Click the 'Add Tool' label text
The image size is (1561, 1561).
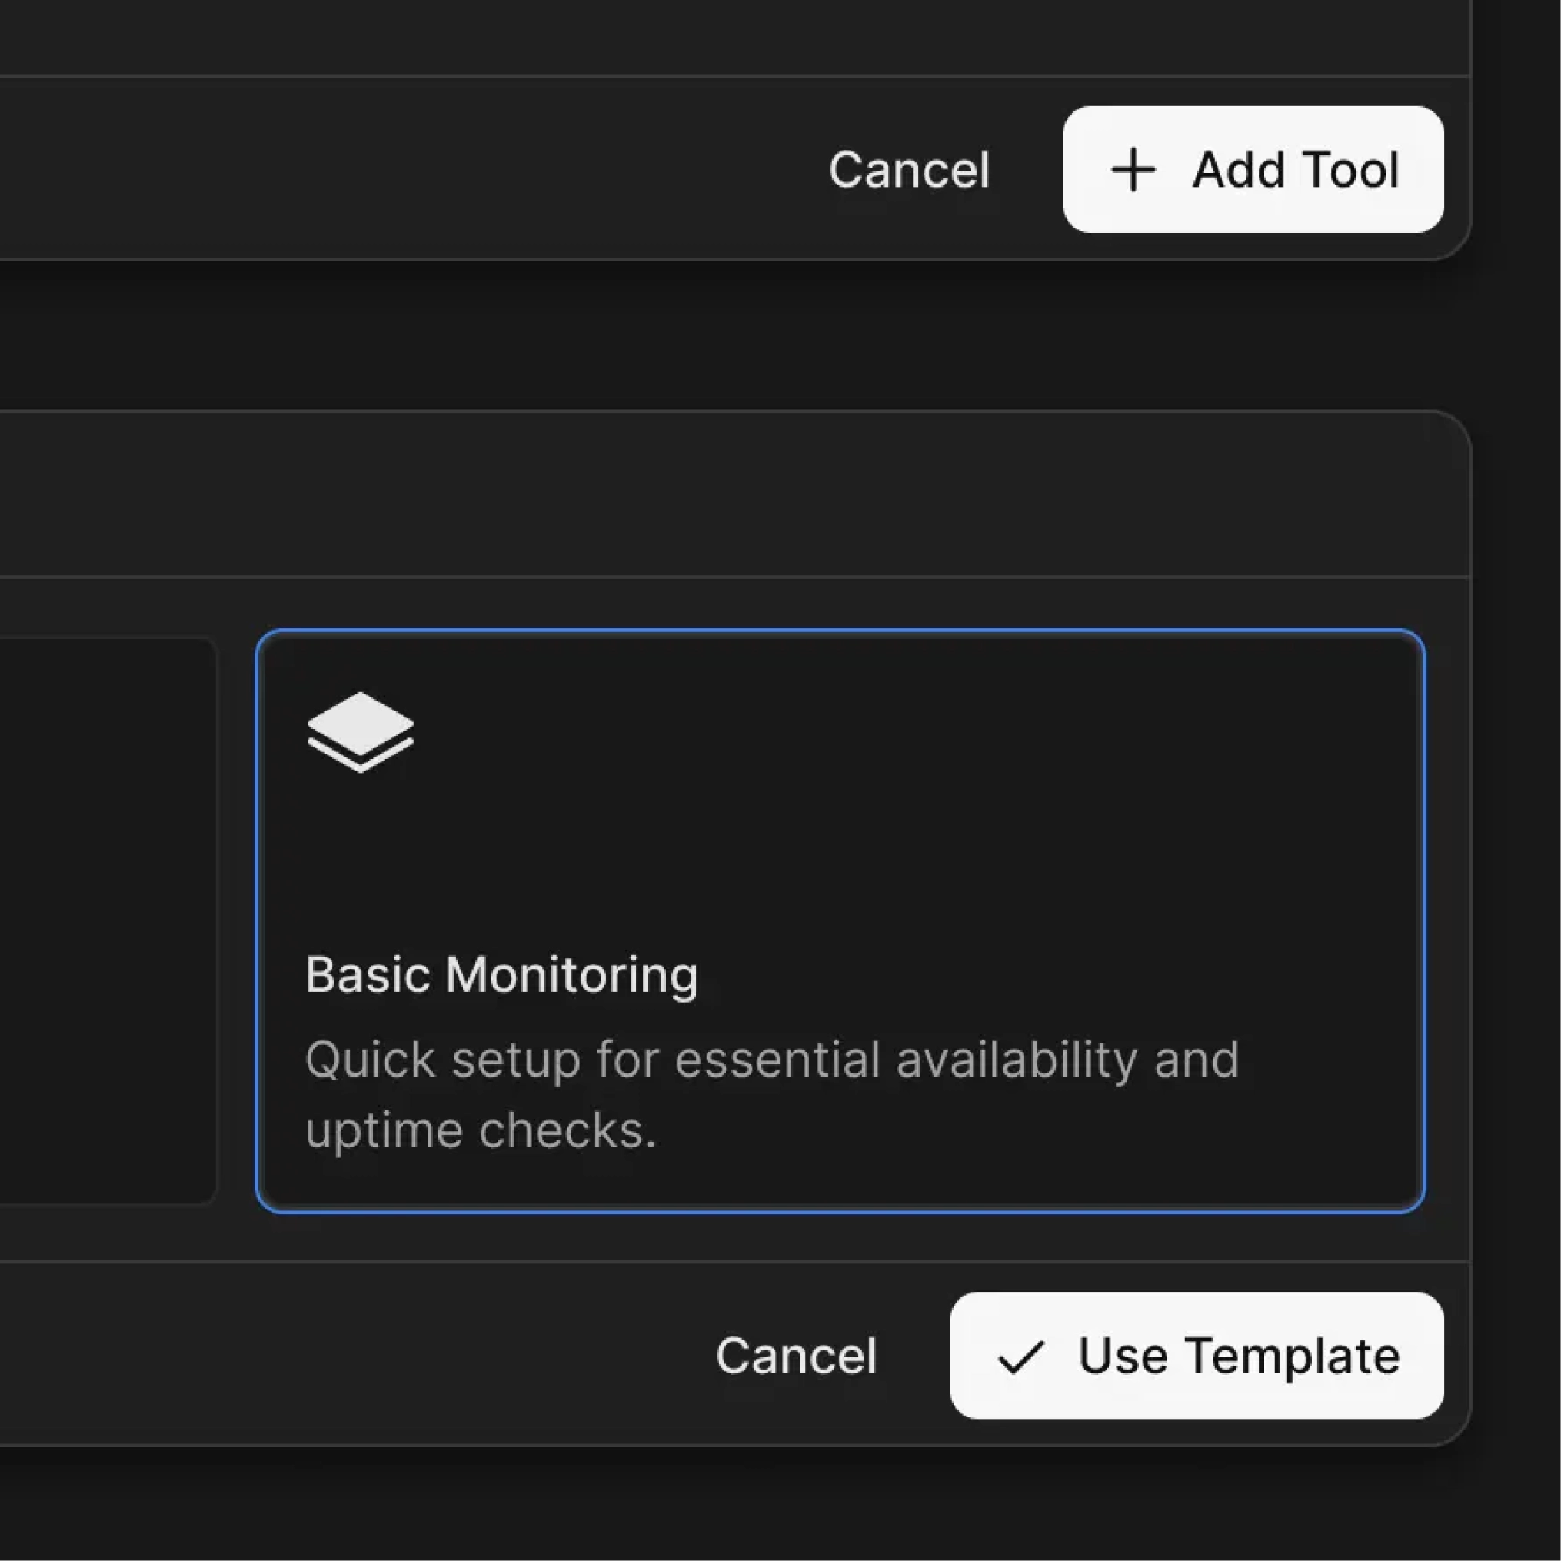tap(1295, 170)
